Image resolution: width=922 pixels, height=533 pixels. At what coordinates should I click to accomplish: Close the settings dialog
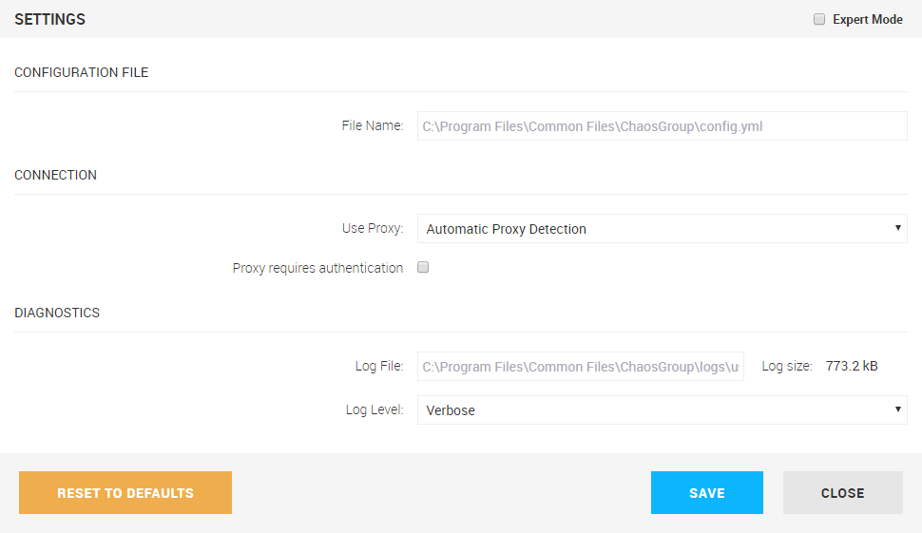point(842,493)
